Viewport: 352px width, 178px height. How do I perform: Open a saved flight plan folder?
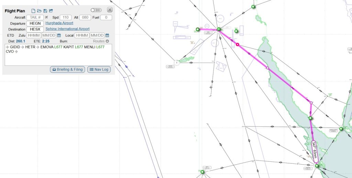pyautogui.click(x=39, y=11)
